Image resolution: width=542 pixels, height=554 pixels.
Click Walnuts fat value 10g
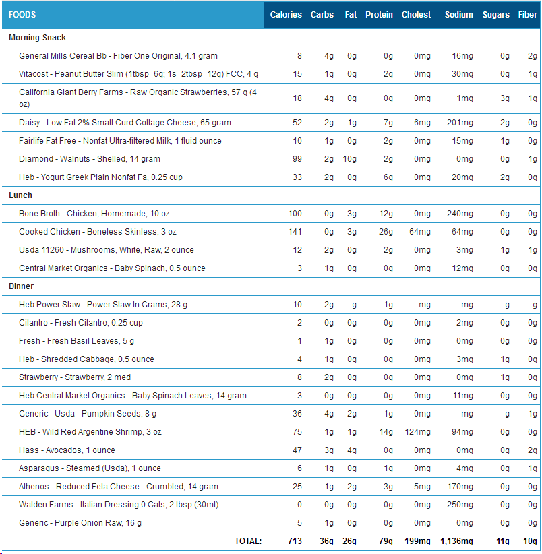350,159
